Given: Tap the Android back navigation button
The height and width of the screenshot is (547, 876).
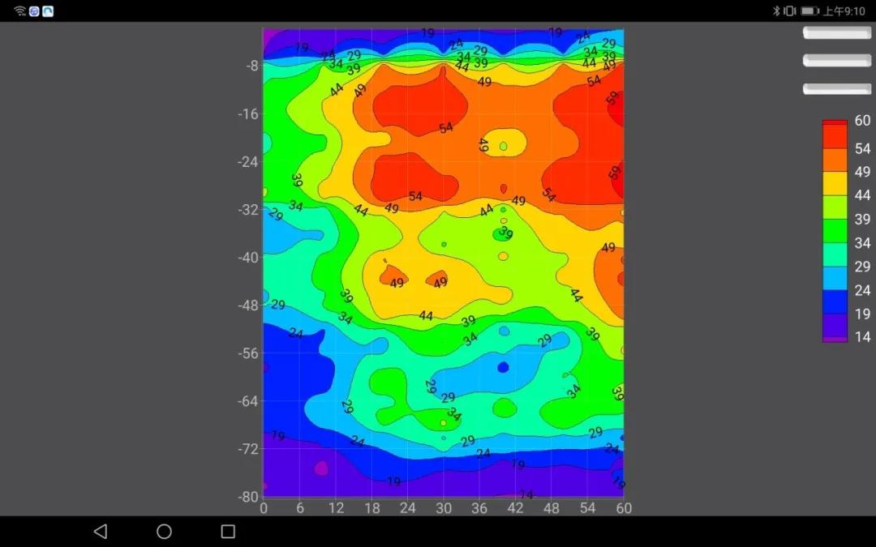Looking at the screenshot, I should coord(101,532).
